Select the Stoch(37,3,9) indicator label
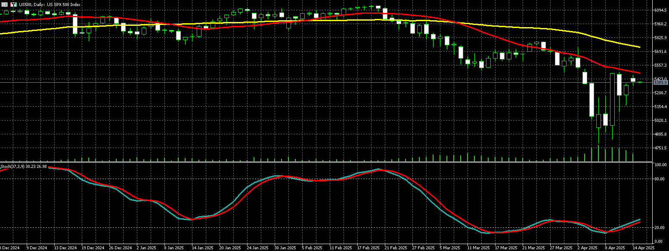This screenshot has height=251, width=669. click(23, 166)
